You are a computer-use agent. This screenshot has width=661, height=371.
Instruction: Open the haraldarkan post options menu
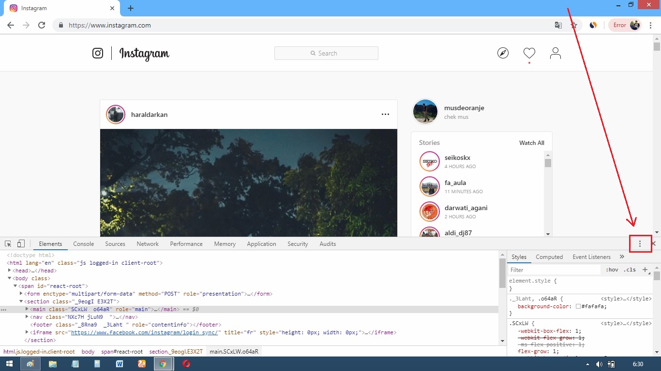[385, 114]
